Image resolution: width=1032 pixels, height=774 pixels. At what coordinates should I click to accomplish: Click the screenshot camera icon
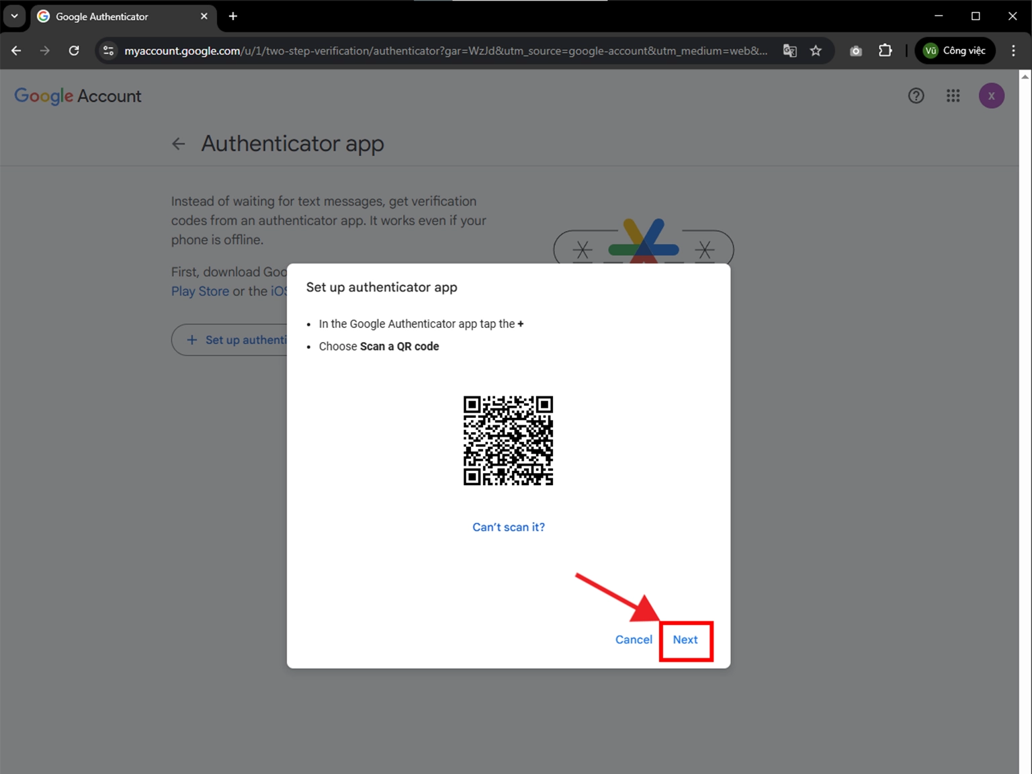(x=855, y=50)
